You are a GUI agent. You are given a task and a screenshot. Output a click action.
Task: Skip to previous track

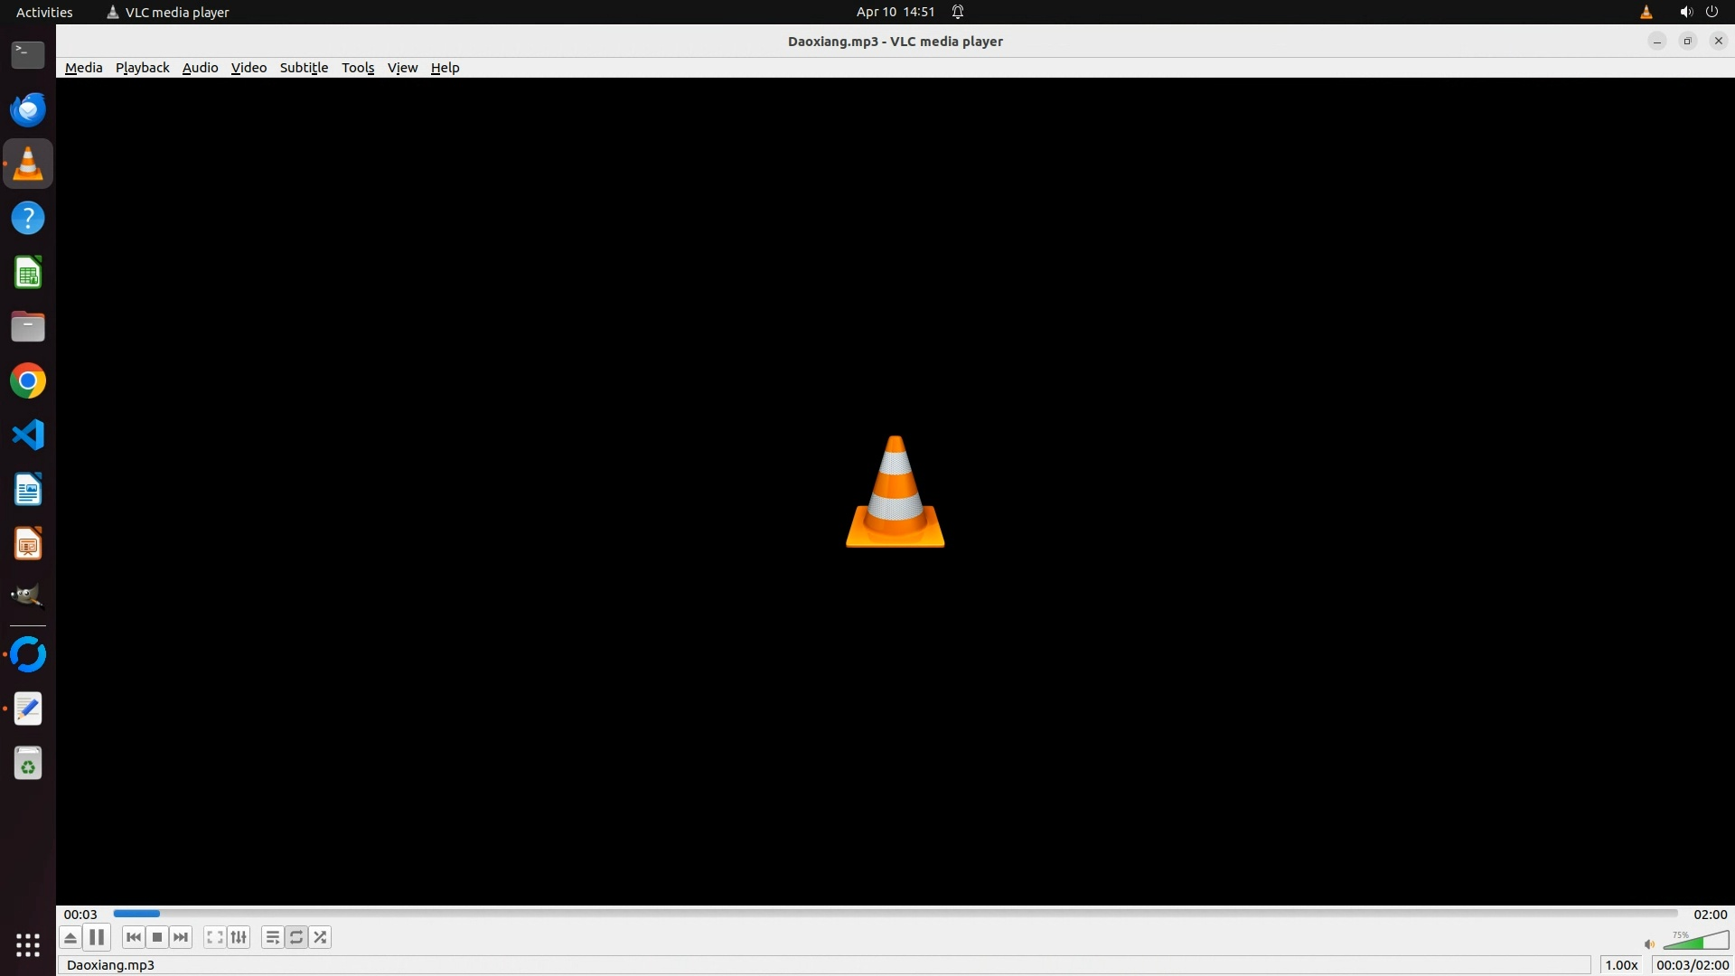coord(134,937)
